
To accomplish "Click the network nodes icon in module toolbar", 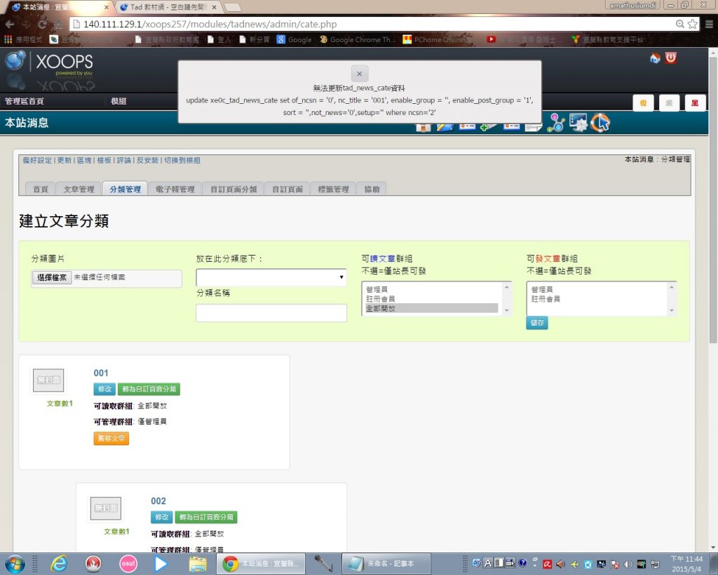I will [x=556, y=123].
